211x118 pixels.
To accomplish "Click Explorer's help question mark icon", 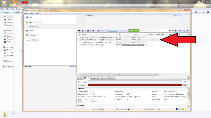I will pos(208,12).
